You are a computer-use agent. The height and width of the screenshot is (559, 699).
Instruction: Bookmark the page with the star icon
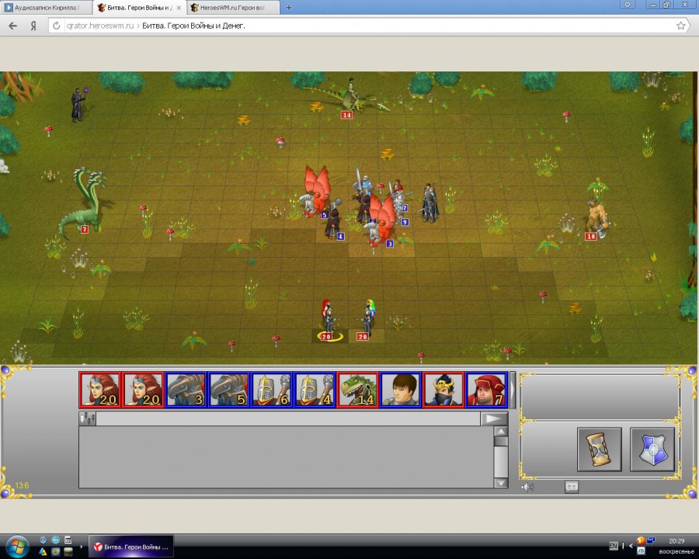(x=680, y=26)
